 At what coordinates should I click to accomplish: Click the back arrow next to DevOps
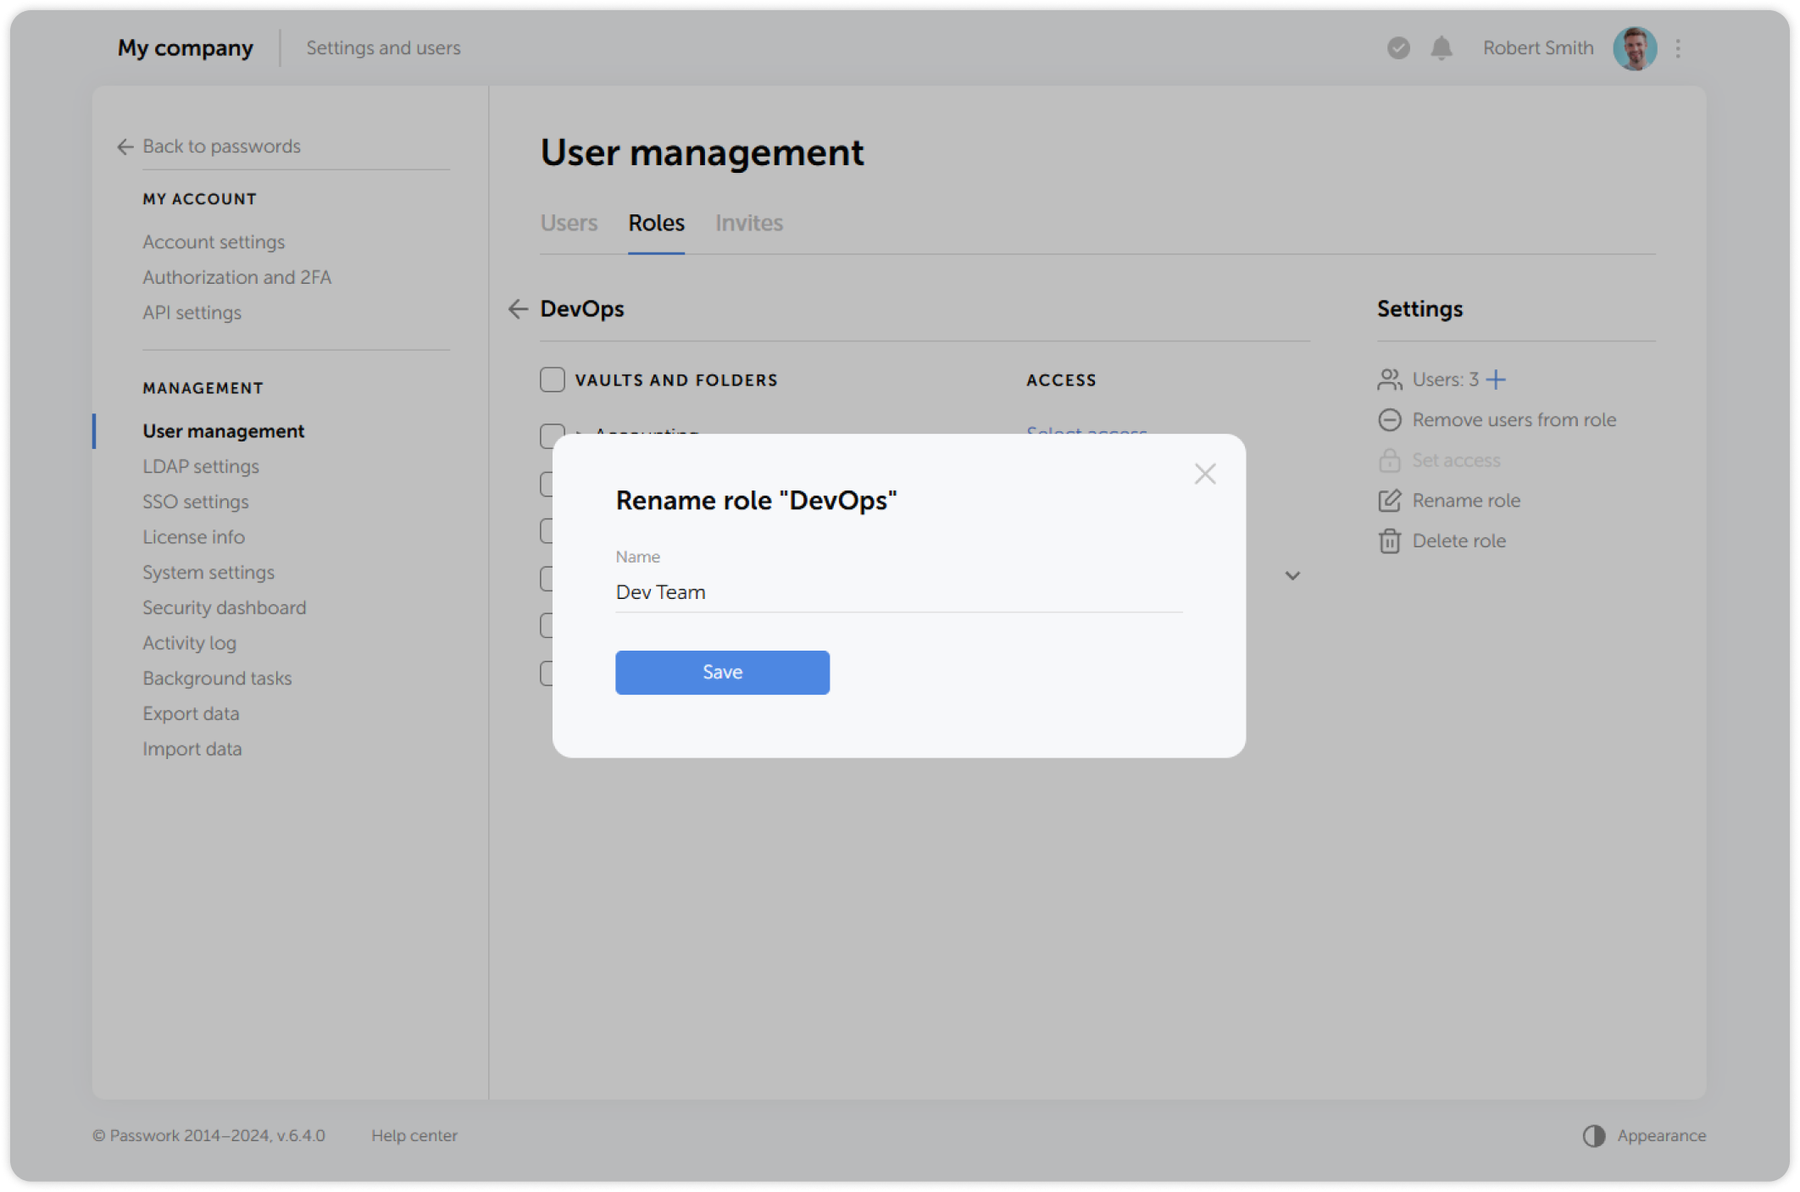(519, 309)
